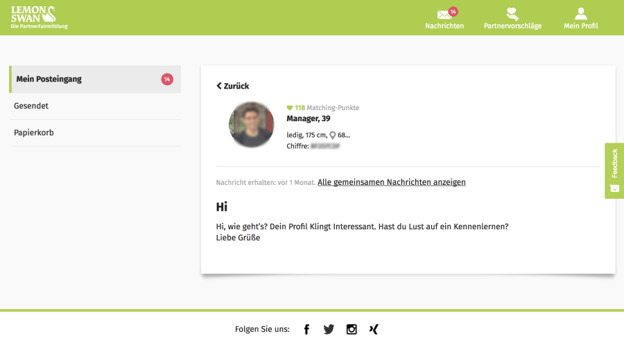Open the Twitter icon in footer

[x=329, y=329]
